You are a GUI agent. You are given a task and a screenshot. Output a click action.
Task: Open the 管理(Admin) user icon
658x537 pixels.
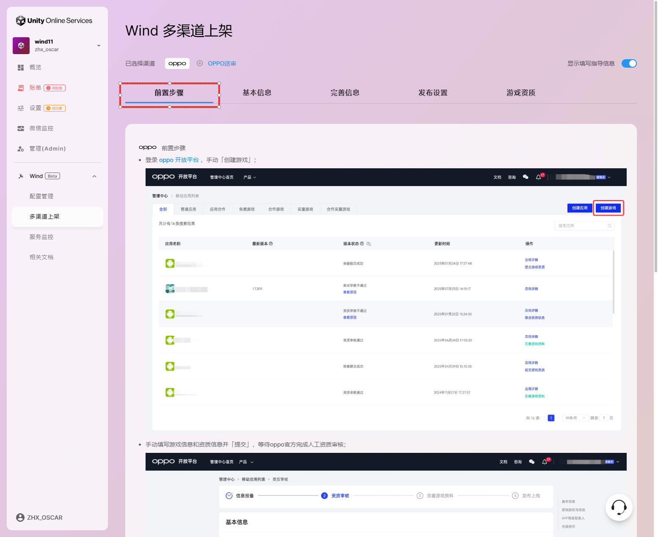pos(21,149)
